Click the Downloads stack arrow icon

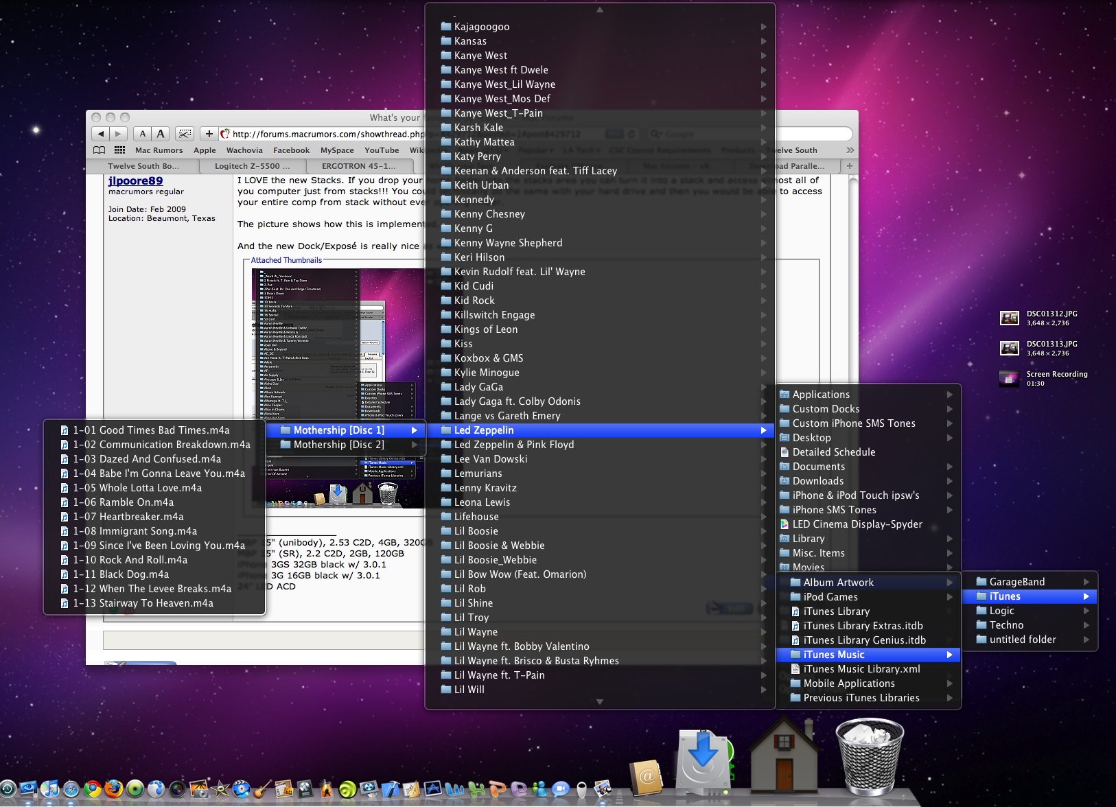703,760
